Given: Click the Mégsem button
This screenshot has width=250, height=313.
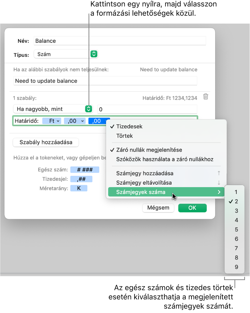Looking at the screenshot, I should (158, 208).
